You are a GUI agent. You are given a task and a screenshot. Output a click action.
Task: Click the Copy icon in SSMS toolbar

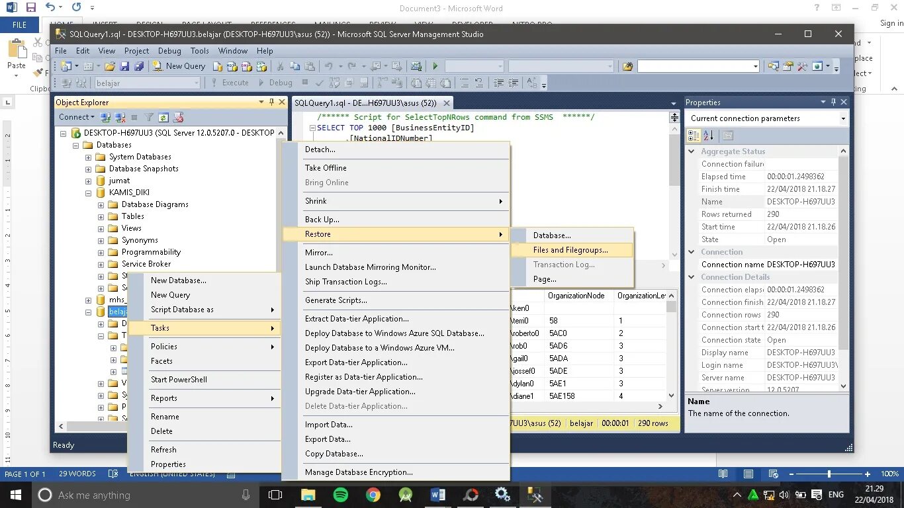pos(294,66)
